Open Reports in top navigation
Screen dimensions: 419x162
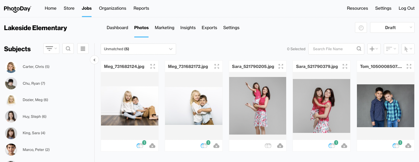point(141,8)
